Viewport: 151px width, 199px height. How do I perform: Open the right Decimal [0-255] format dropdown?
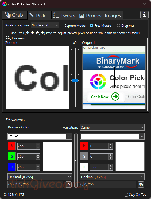112,177
